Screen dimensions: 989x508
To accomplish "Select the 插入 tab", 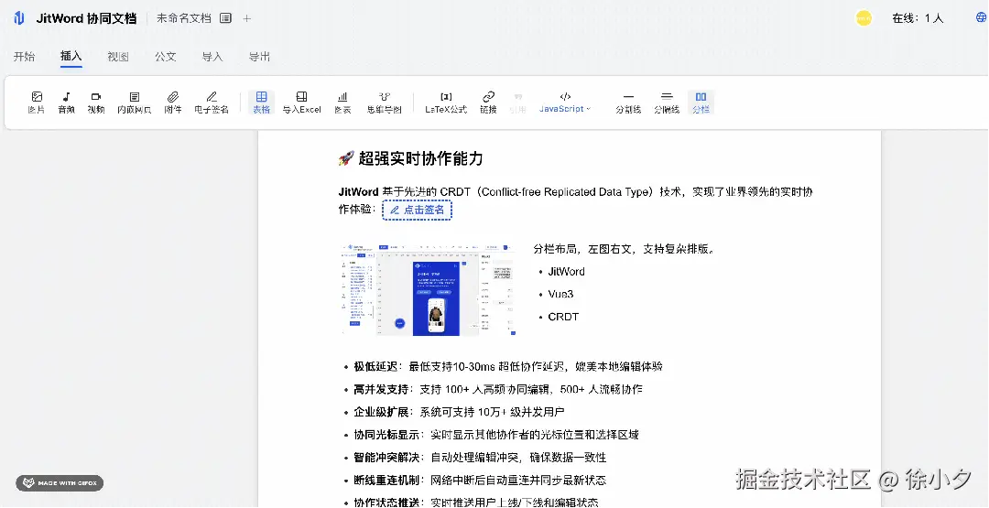I will tap(71, 56).
